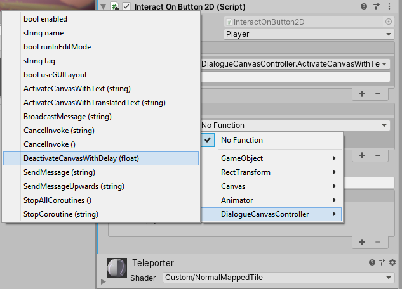This screenshot has width=402, height=289.
Task: Open the DialogueCanvasController.ActivateCanvasWithText function dropdown
Action: [295, 63]
